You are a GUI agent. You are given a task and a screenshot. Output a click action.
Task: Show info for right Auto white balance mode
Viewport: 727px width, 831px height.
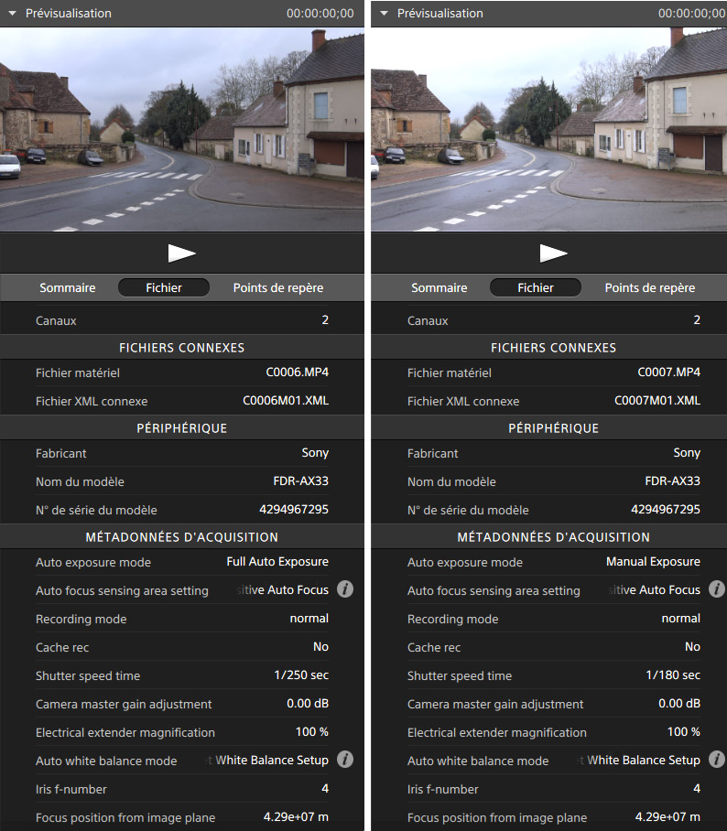point(717,760)
